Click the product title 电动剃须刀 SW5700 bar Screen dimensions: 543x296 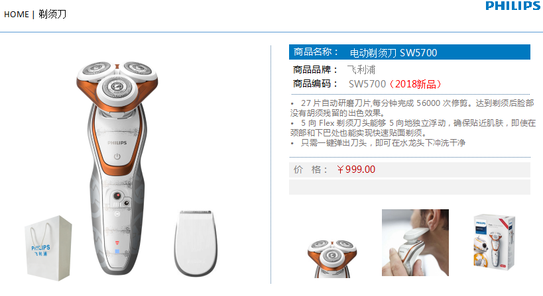[410, 52]
